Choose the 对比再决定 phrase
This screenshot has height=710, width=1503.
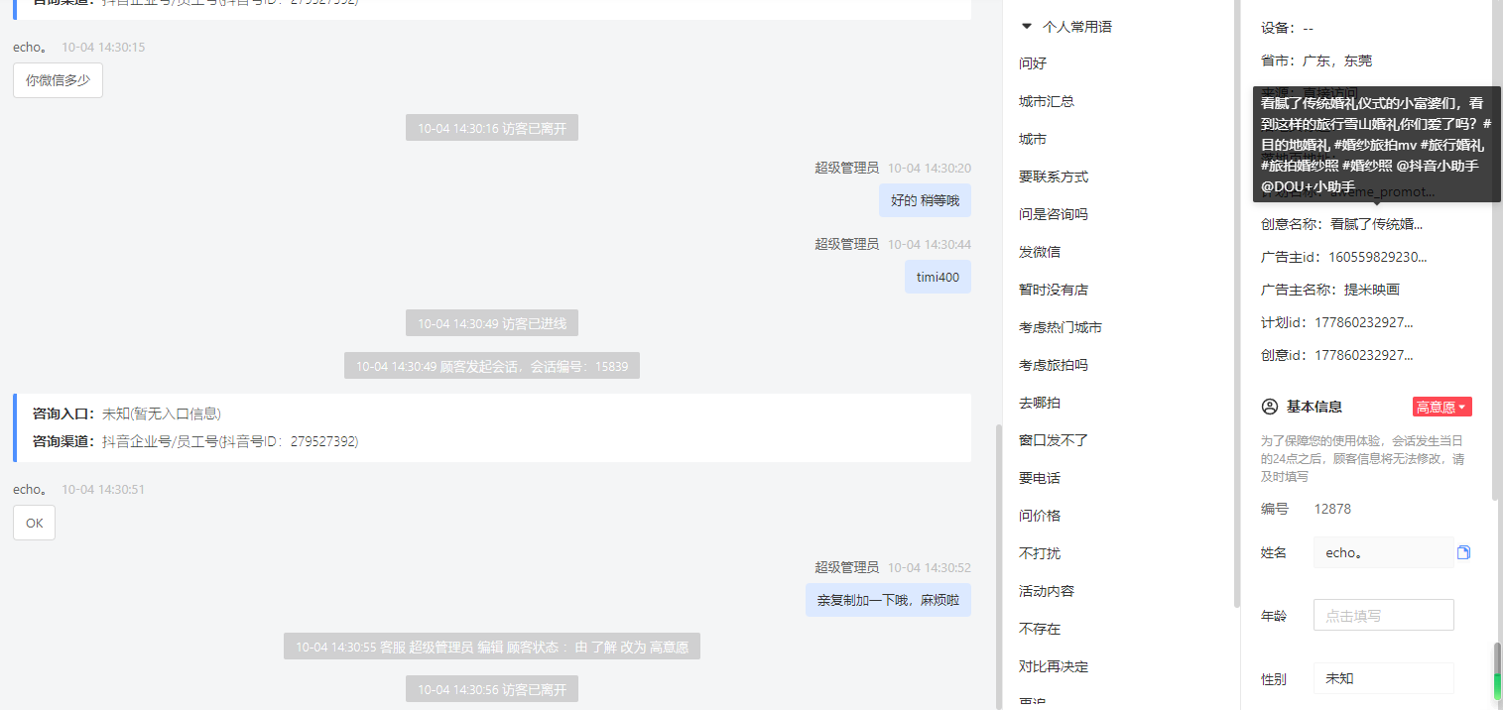point(1054,666)
